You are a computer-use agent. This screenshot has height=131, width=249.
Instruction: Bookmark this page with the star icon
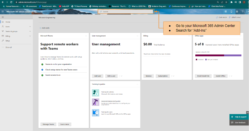226,2
